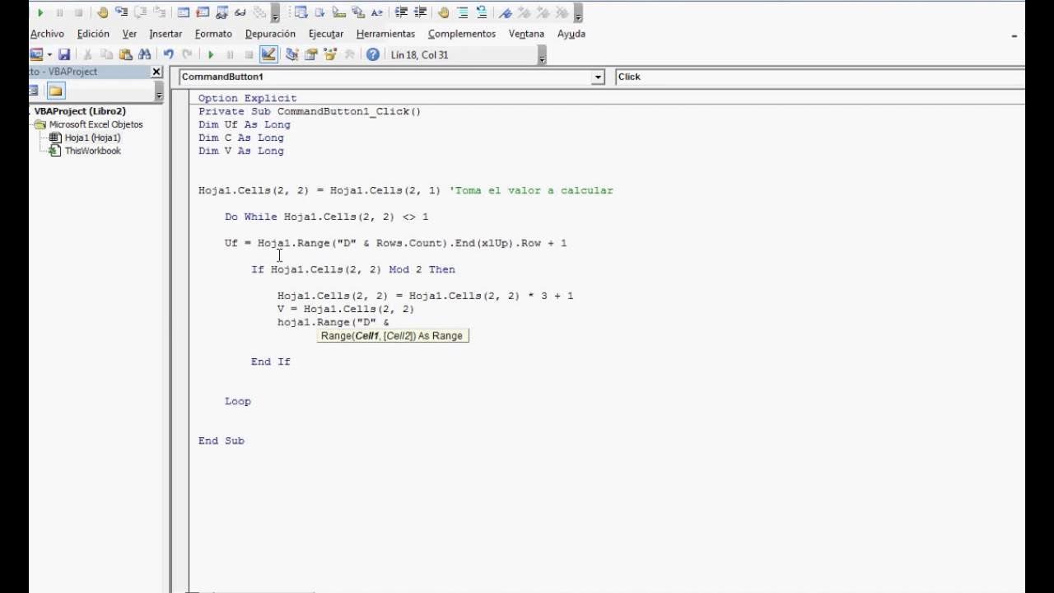The image size is (1054, 593).
Task: Run the macro from the top debug toolbar
Action: (40, 12)
